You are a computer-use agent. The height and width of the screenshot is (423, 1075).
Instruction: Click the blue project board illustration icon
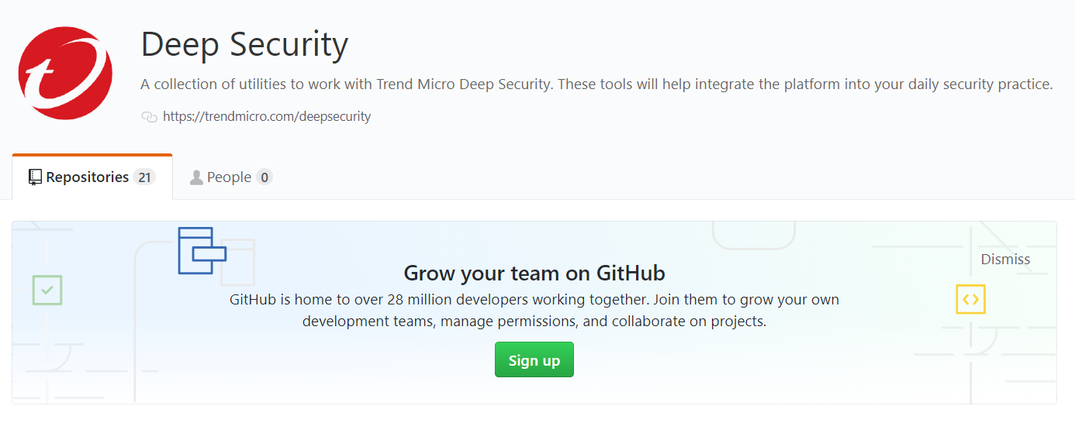coord(202,250)
